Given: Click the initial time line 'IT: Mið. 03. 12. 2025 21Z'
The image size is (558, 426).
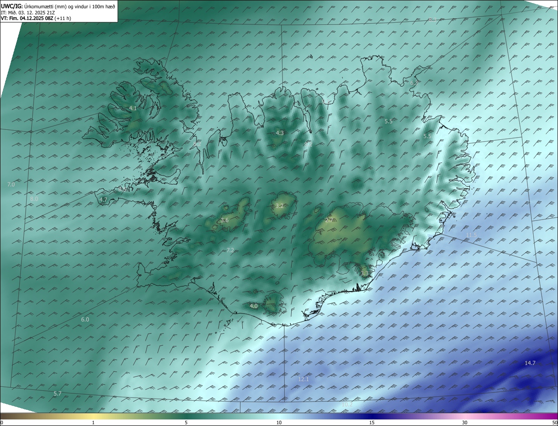Looking at the screenshot, I should pos(28,12).
